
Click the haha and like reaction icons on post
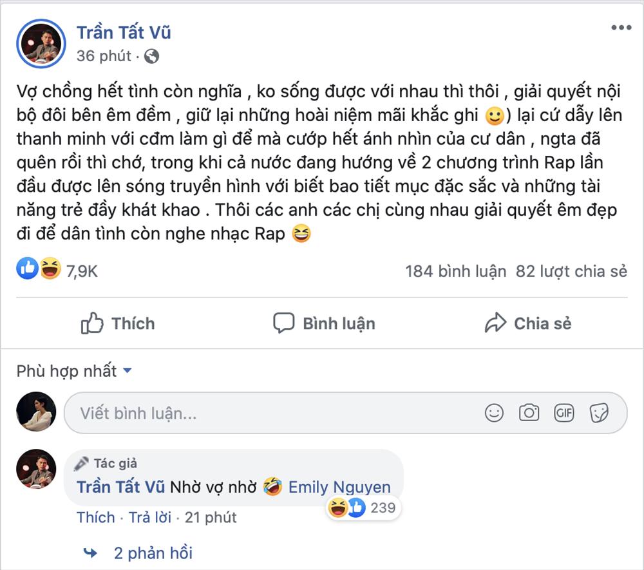[x=39, y=268]
